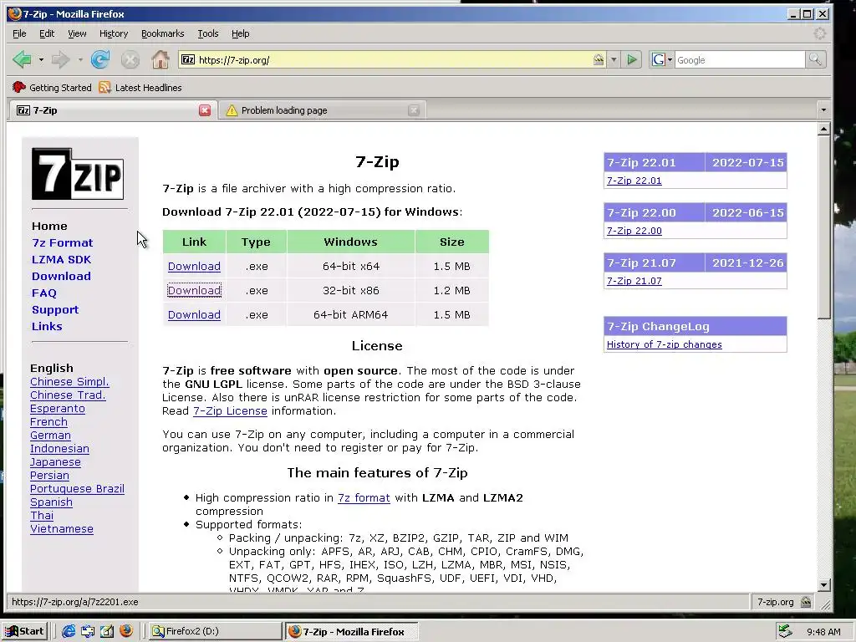The width and height of the screenshot is (856, 642).
Task: Click the Stop loading button
Action: pos(130,59)
